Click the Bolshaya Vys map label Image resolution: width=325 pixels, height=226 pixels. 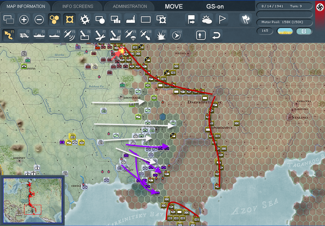click(x=96, y=86)
